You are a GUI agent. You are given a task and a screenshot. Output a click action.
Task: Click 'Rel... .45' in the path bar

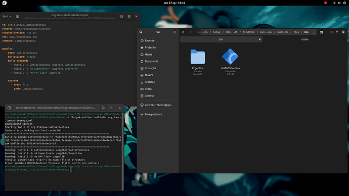[x=232, y=32]
